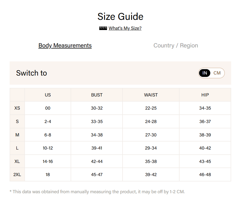This screenshot has width=240, height=201.
Task: Select the IN unit option
Action: [205, 73]
